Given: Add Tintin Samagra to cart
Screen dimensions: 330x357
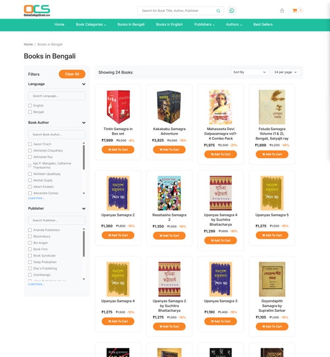Looking at the screenshot, I should click(x=118, y=149).
